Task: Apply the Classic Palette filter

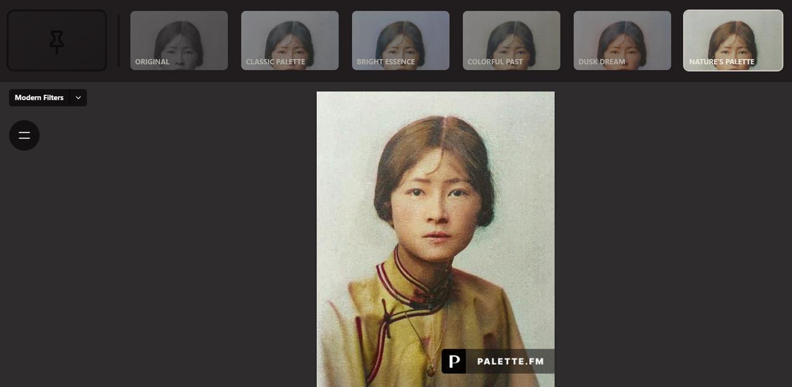Action: pos(290,37)
